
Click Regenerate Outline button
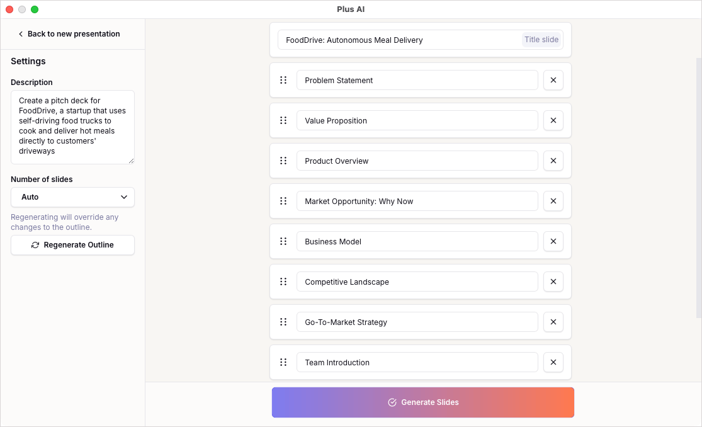(72, 245)
